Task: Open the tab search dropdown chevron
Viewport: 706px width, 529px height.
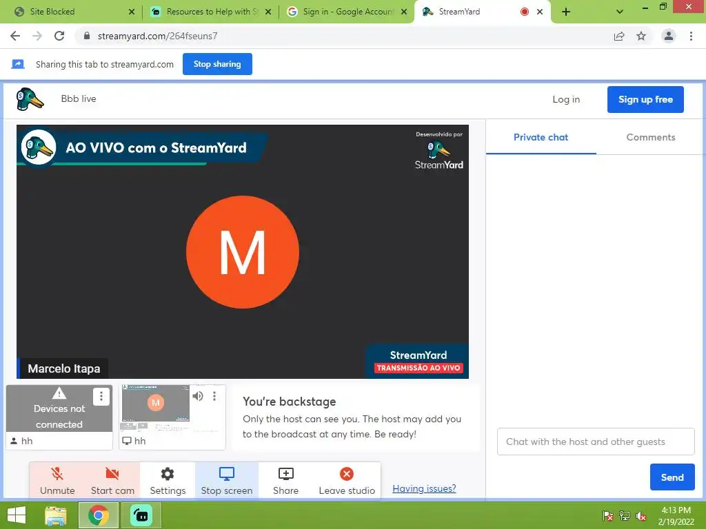Action: pyautogui.click(x=620, y=12)
